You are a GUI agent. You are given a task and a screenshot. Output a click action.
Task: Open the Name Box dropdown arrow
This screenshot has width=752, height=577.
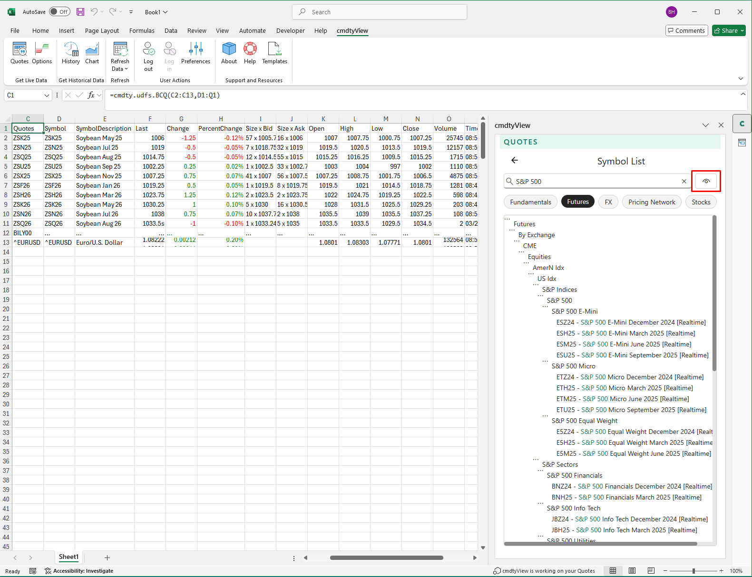(47, 96)
